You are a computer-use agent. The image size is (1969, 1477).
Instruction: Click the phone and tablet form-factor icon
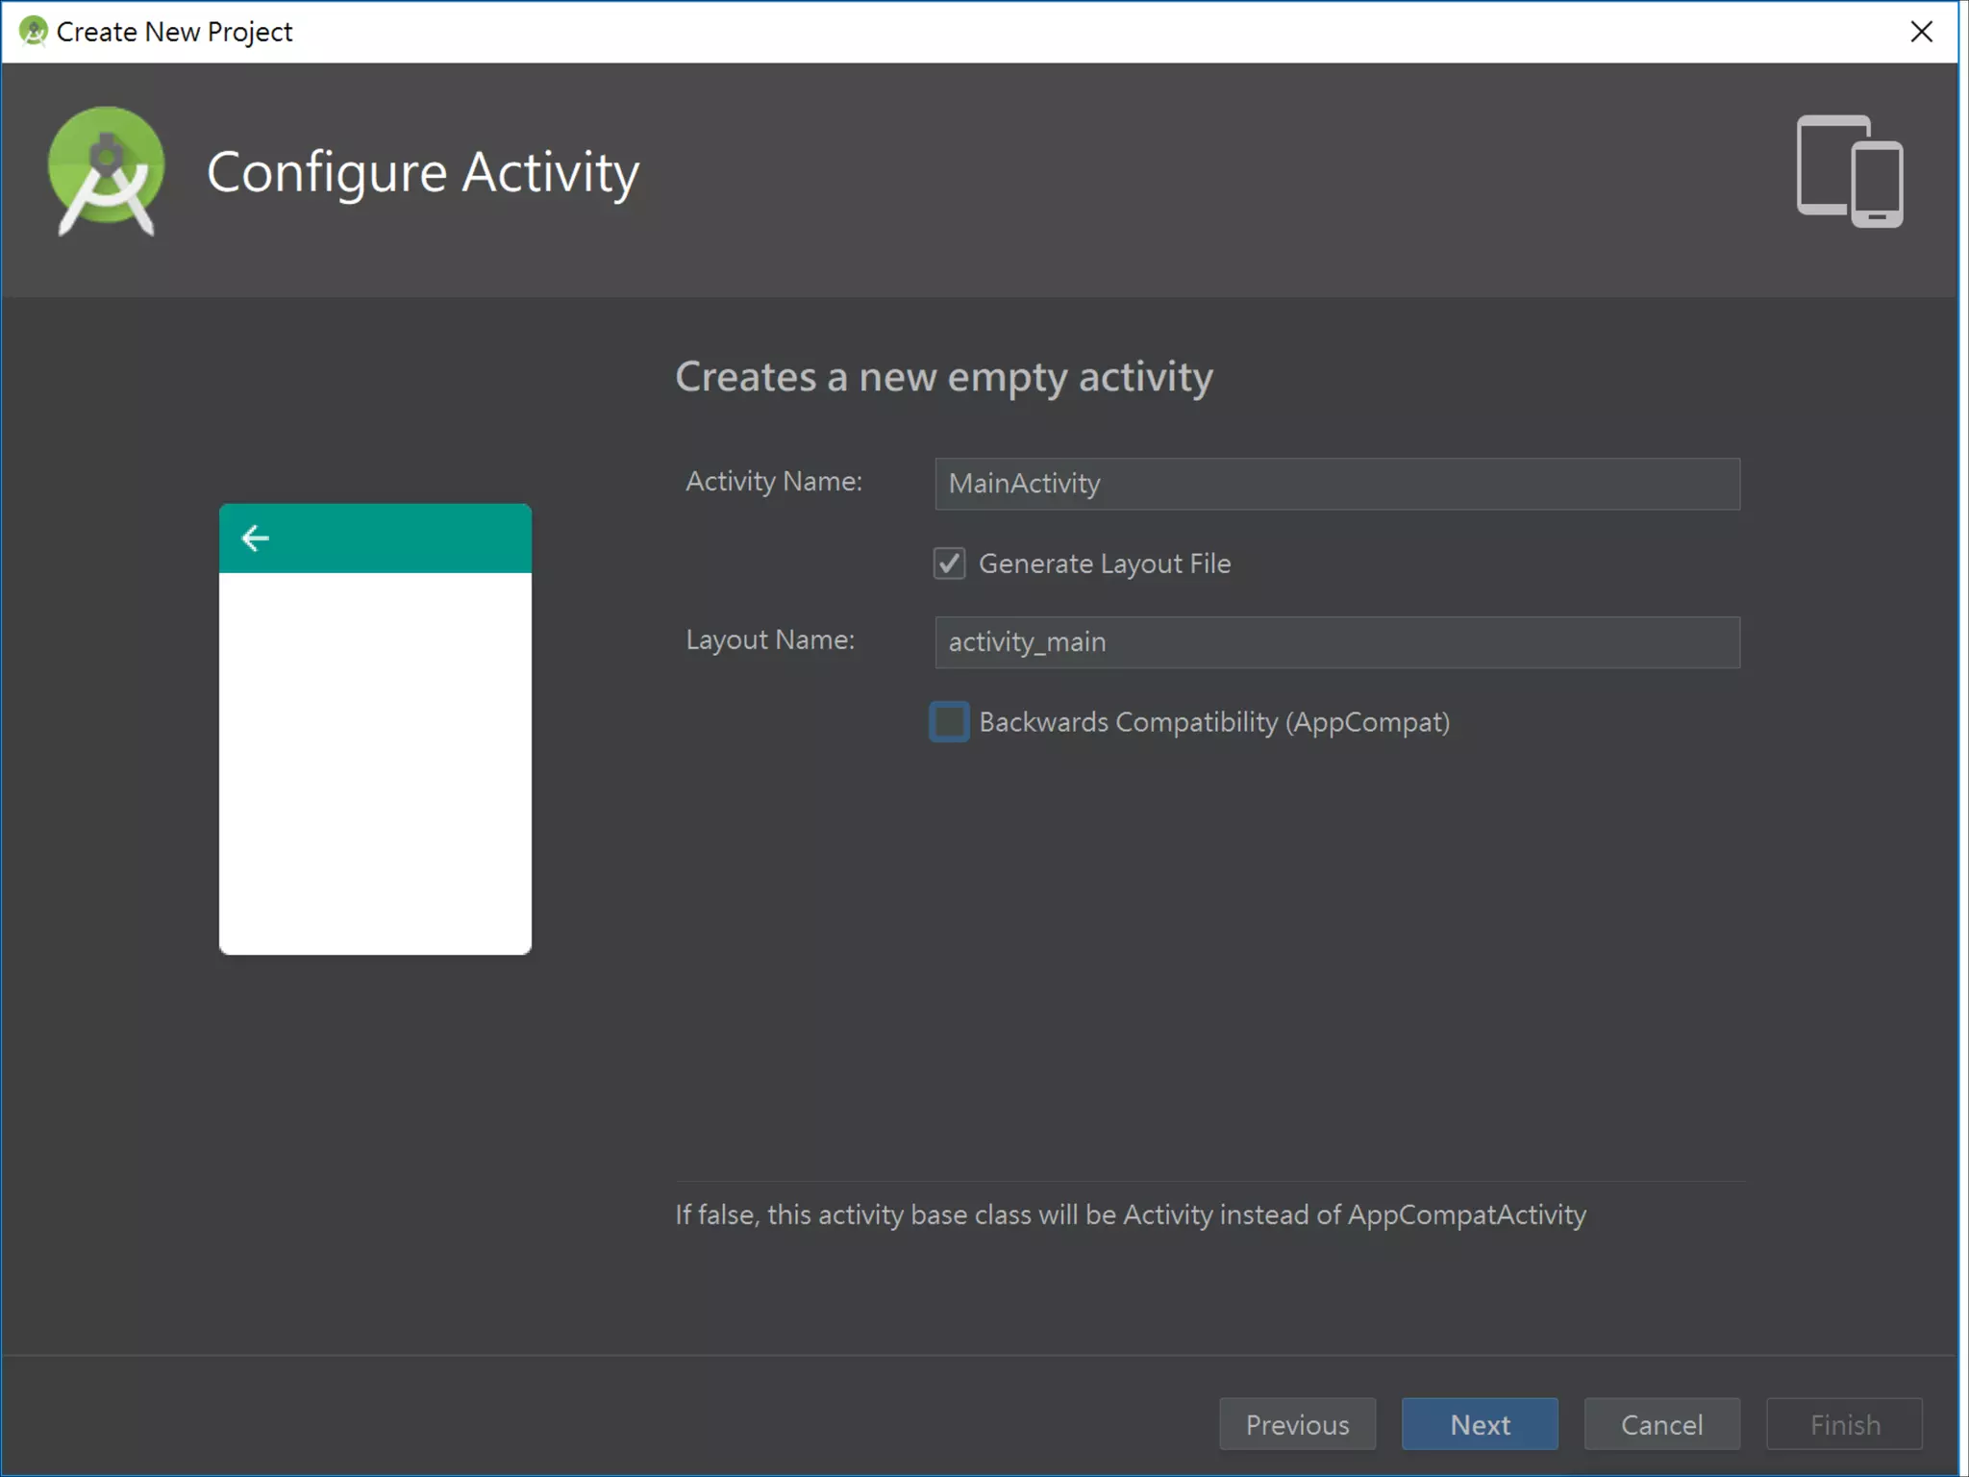(1850, 171)
